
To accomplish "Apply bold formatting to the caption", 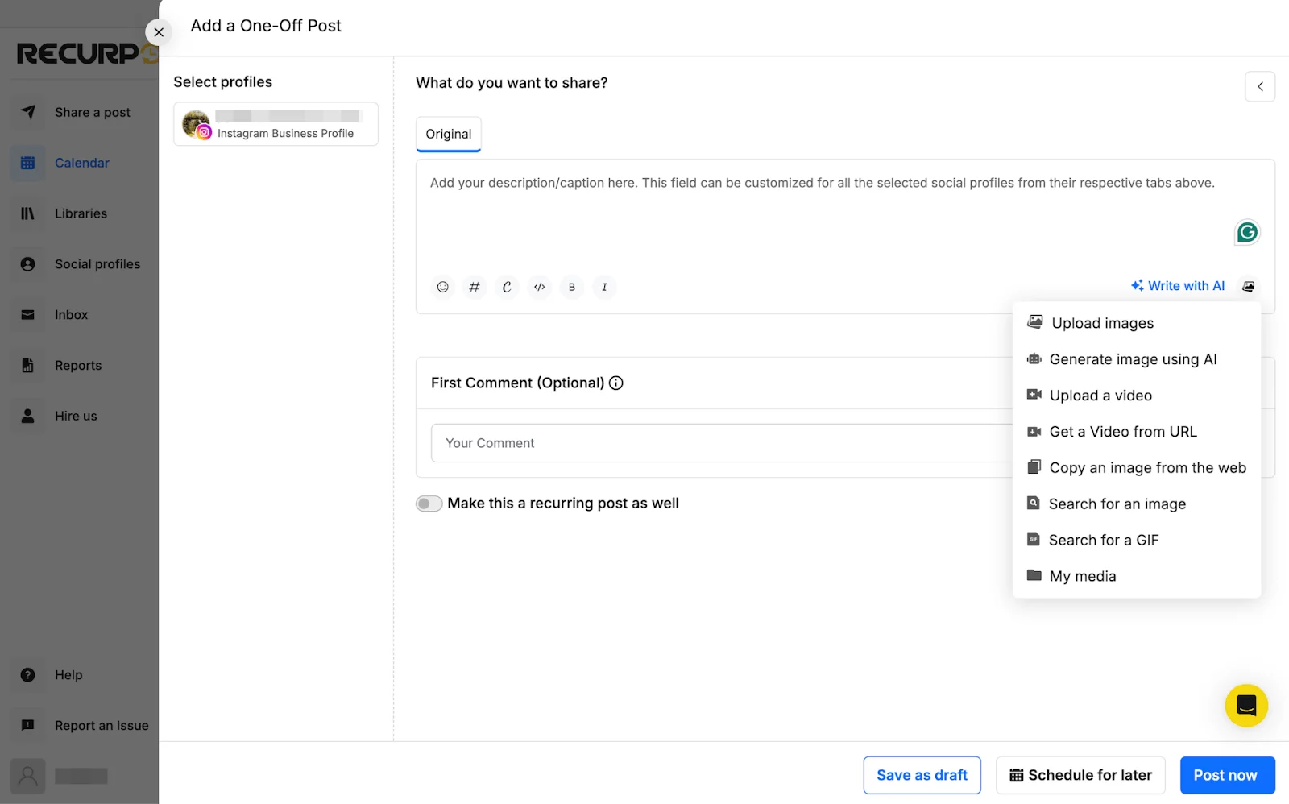I will click(x=571, y=287).
